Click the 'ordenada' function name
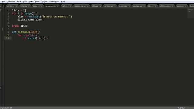Screen dimensions: 194x109 coord(23,32)
